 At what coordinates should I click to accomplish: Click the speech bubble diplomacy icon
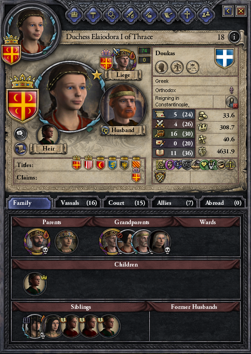[x=21, y=134]
